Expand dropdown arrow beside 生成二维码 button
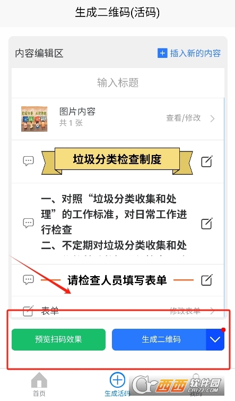 (215, 339)
